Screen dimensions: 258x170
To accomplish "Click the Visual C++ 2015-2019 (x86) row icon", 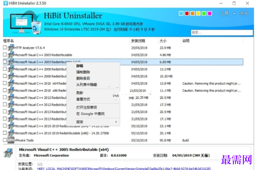I will coord(11,133).
